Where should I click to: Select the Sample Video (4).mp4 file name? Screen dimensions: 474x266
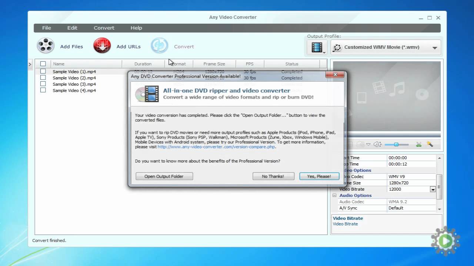click(74, 91)
